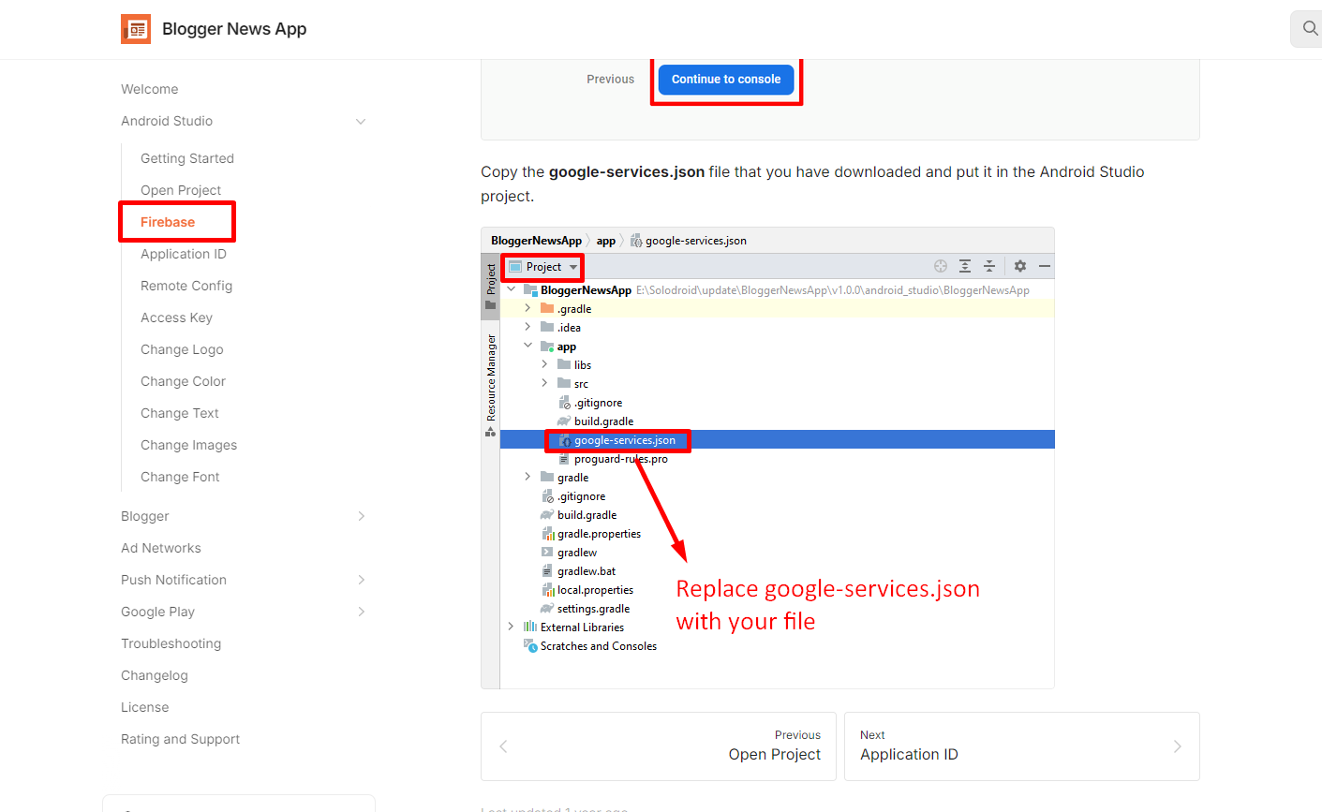
Task: Select google-services.json in the file tree
Action: click(x=624, y=440)
